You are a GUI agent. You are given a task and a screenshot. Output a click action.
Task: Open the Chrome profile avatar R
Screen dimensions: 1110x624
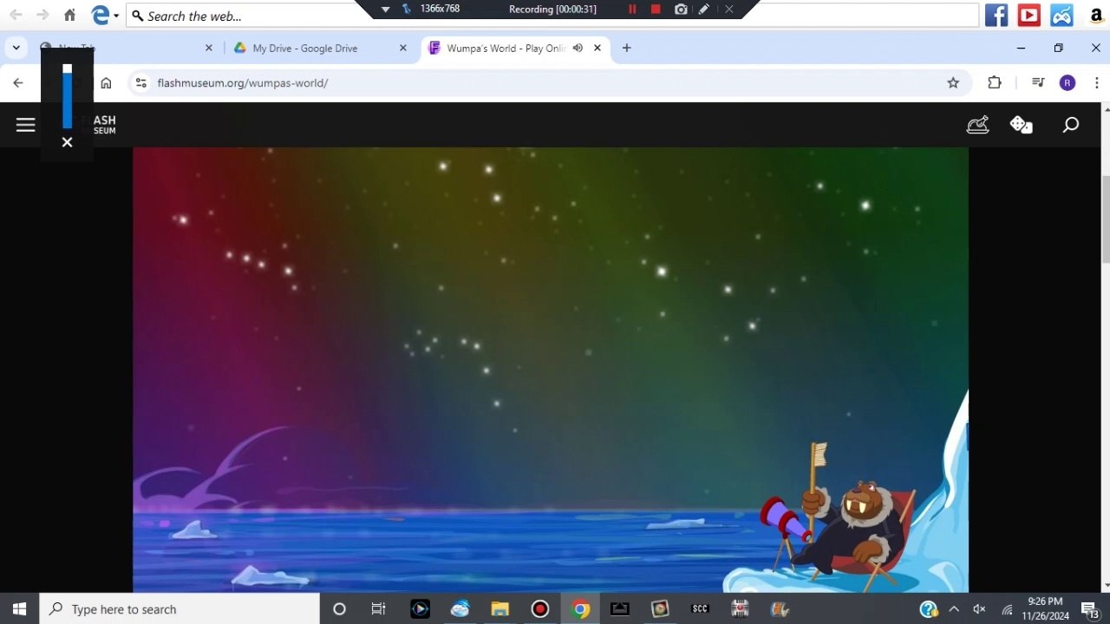[x=1068, y=83]
